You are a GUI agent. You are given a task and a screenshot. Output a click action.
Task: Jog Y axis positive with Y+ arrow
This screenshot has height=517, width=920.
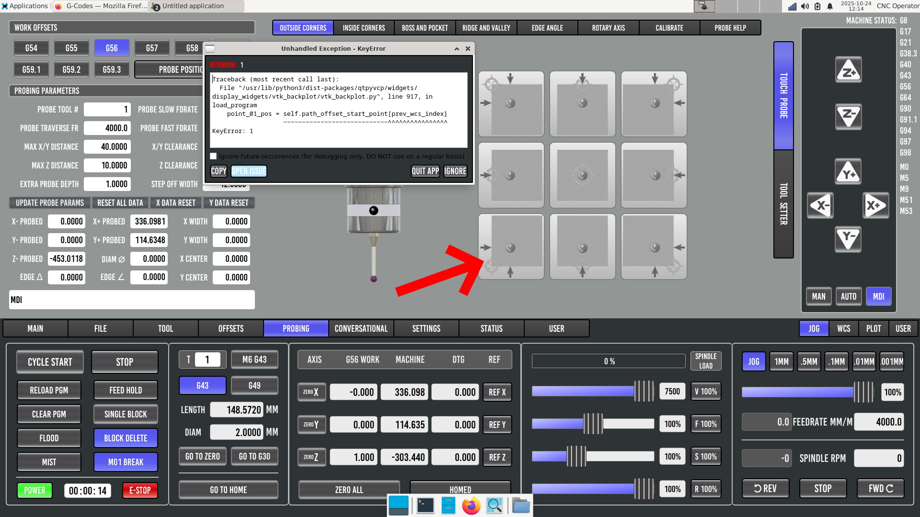(848, 172)
